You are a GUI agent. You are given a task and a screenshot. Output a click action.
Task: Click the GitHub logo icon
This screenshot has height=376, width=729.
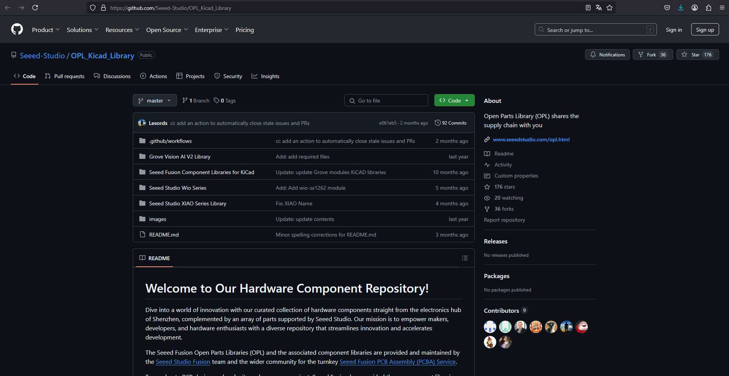coord(16,29)
